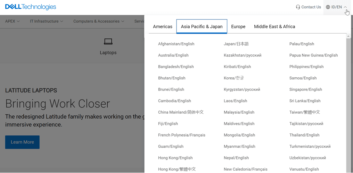Choose Mongolia/English
This screenshot has width=353, height=173.
[x=239, y=135]
